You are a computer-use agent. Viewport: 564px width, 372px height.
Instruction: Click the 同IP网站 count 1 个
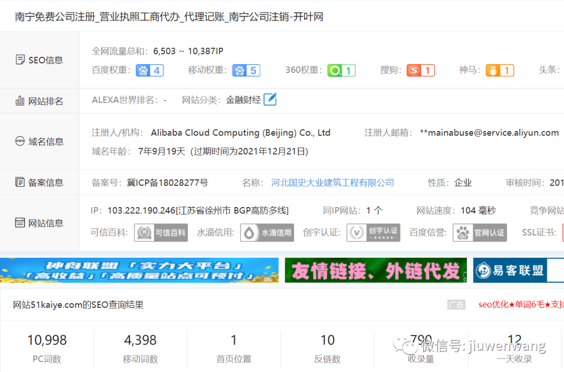pyautogui.click(x=374, y=210)
